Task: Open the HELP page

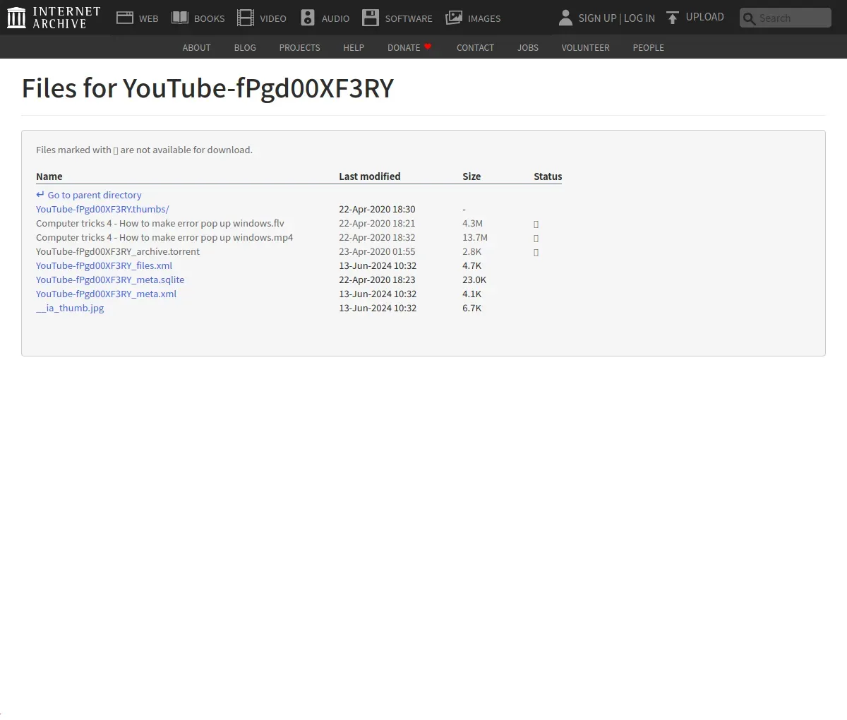Action: pos(354,47)
